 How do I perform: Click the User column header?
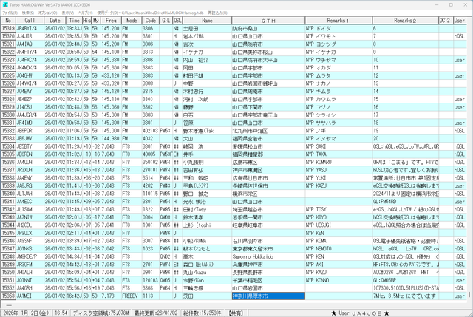(x=460, y=21)
